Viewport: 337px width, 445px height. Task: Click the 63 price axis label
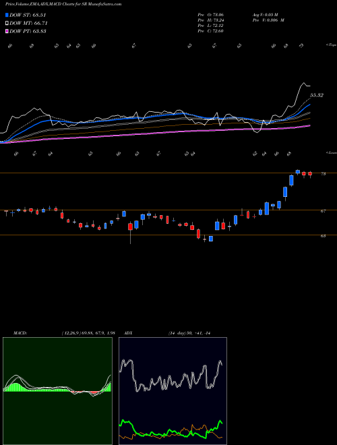(323, 235)
